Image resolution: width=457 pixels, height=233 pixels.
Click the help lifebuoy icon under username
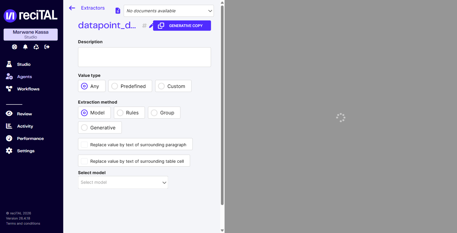tap(14, 47)
